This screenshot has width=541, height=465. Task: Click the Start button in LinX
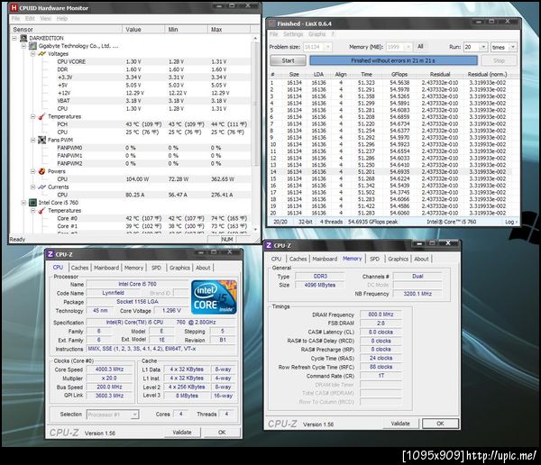click(x=288, y=60)
